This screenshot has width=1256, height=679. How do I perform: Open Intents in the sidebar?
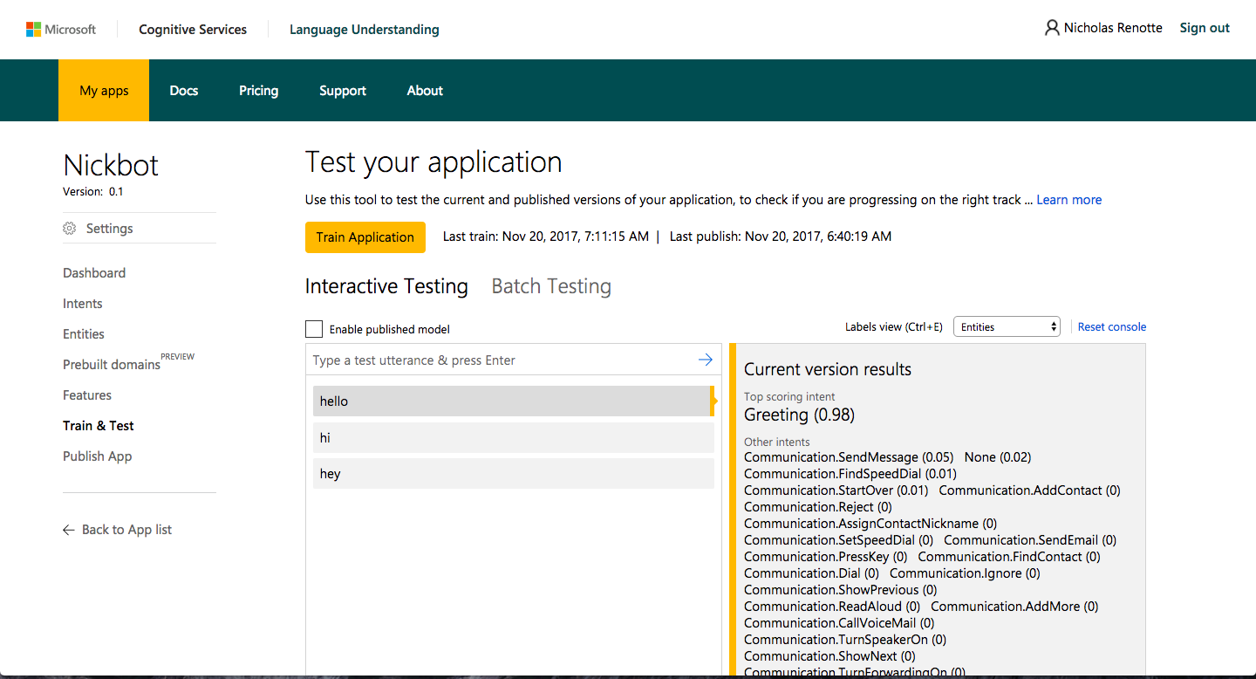coord(83,304)
